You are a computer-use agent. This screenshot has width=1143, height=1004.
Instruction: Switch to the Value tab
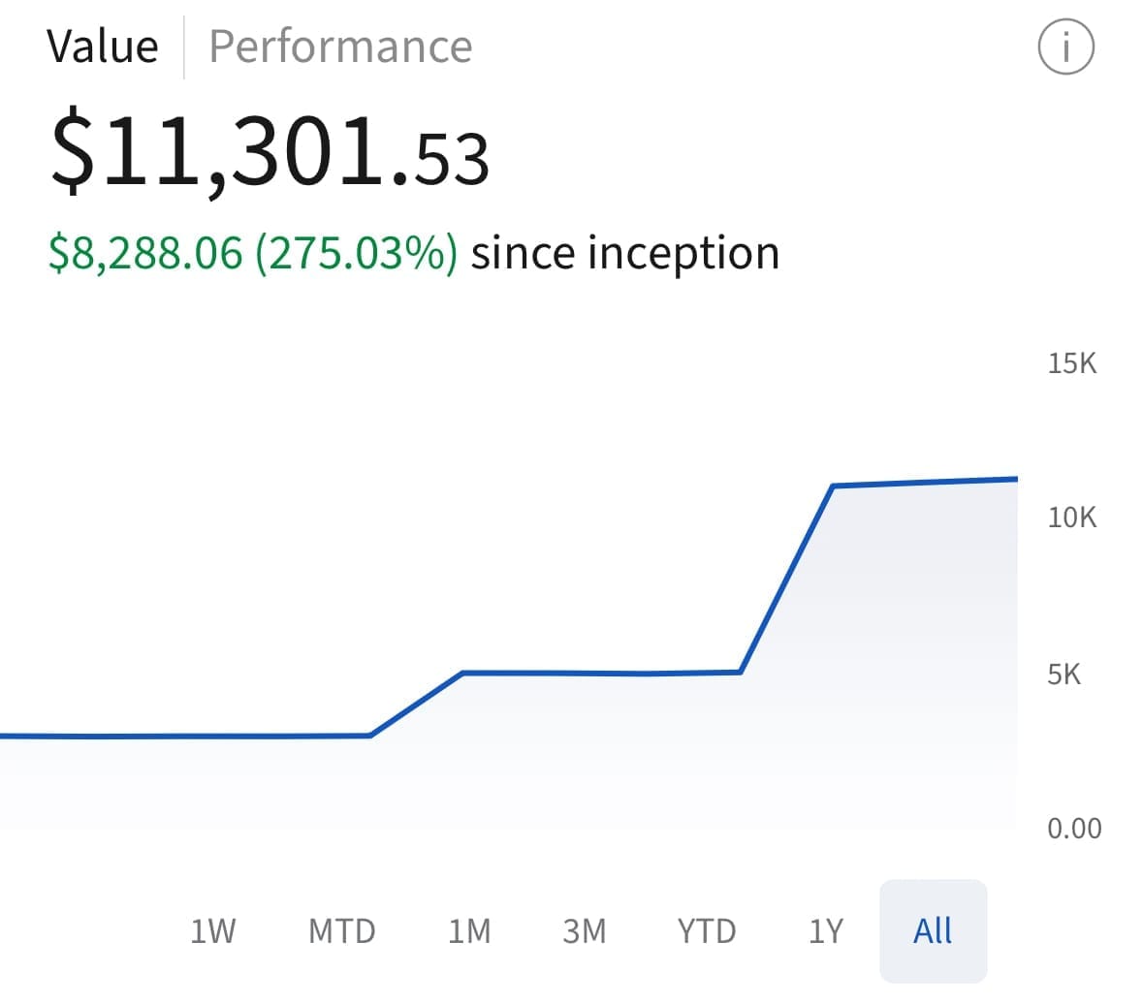103,47
